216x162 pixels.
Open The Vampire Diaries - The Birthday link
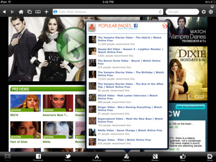(x=131, y=74)
